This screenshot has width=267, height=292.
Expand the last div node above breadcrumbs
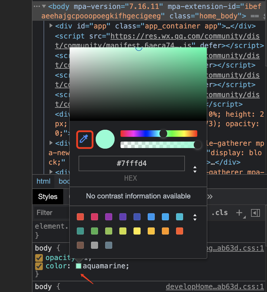click(x=51, y=171)
